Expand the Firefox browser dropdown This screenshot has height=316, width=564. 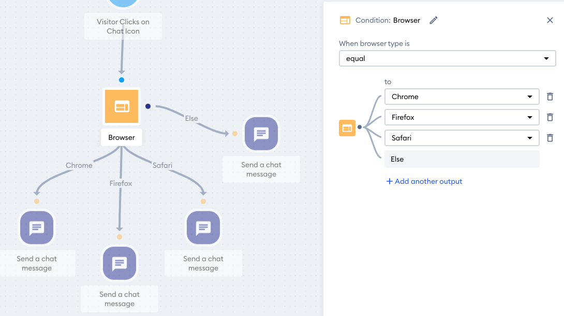pyautogui.click(x=462, y=117)
